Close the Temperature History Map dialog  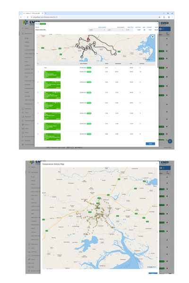pos(157,164)
